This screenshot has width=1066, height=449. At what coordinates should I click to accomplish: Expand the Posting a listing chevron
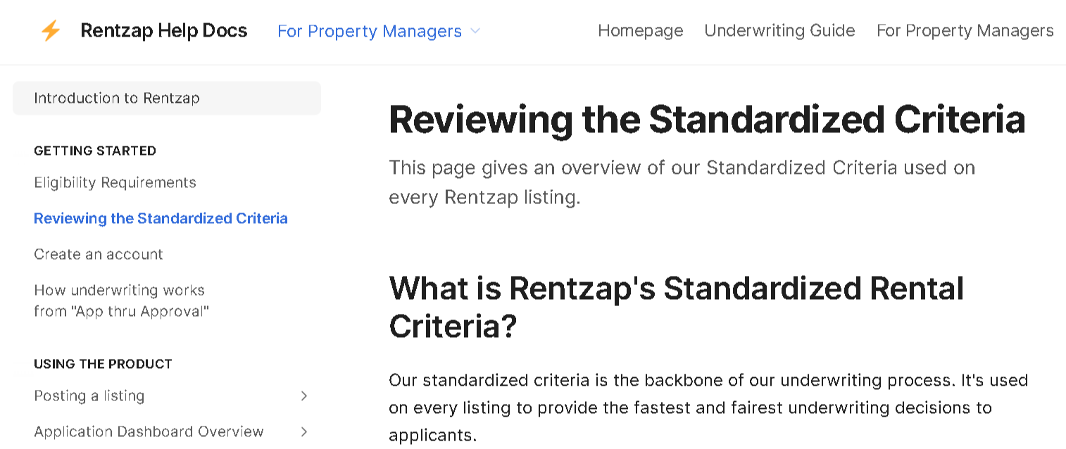click(304, 396)
